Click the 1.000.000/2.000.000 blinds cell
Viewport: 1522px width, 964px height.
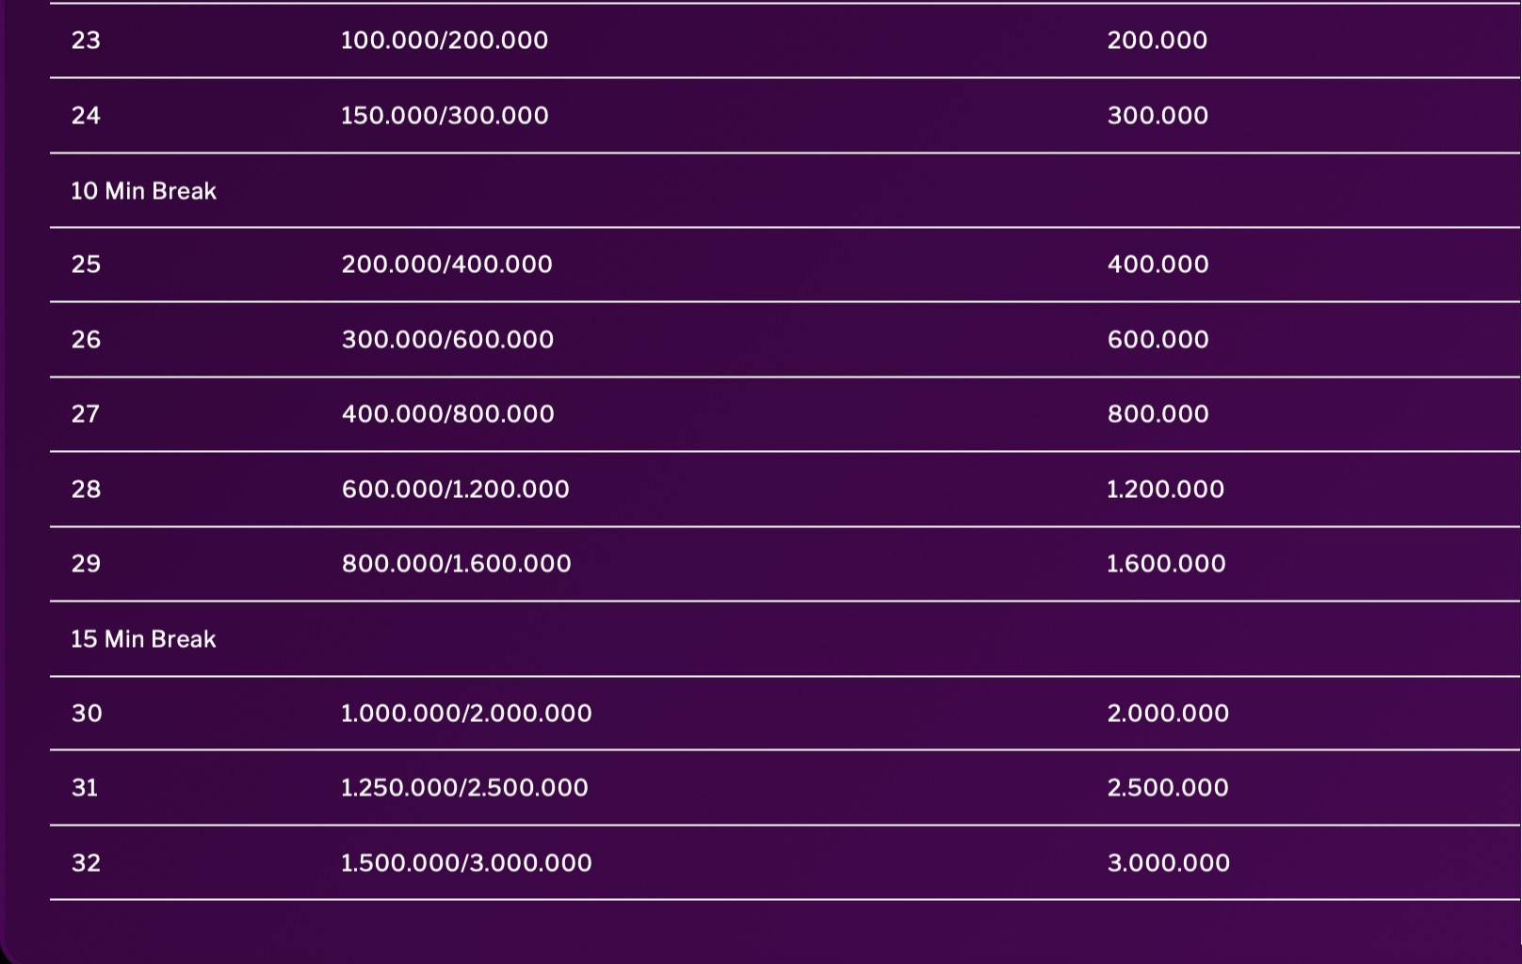pos(466,714)
